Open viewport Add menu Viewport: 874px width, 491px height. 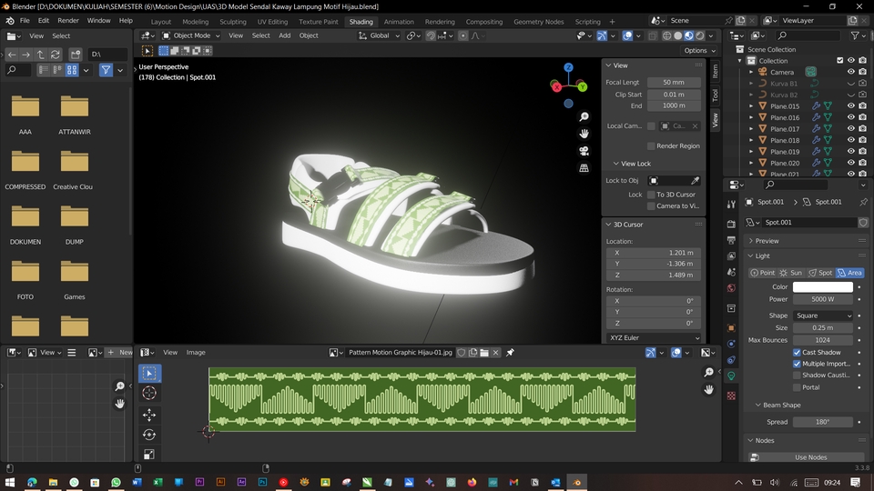tap(284, 35)
